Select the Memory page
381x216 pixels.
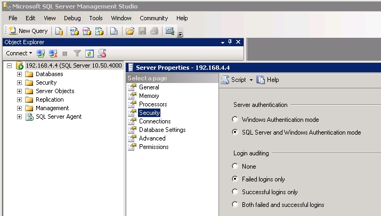149,96
